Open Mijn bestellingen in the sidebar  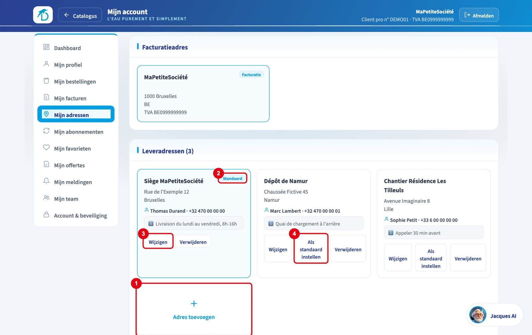click(76, 82)
